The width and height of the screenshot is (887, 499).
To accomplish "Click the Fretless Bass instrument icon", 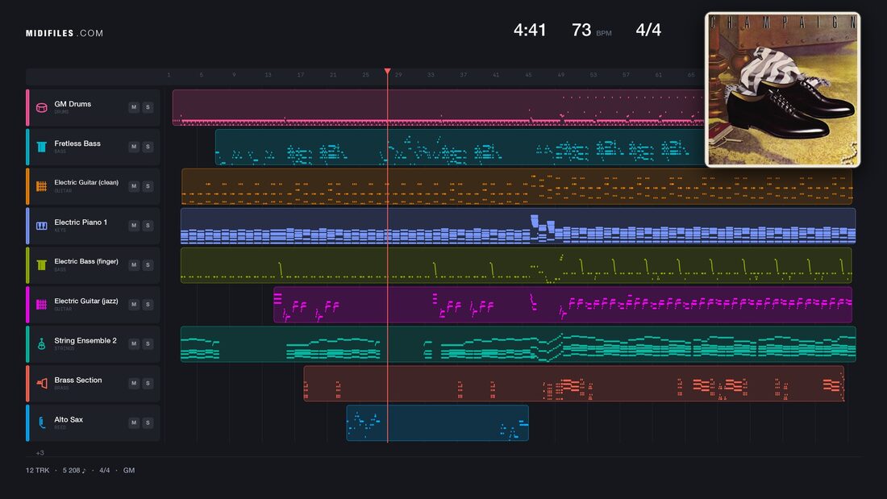I will point(41,147).
